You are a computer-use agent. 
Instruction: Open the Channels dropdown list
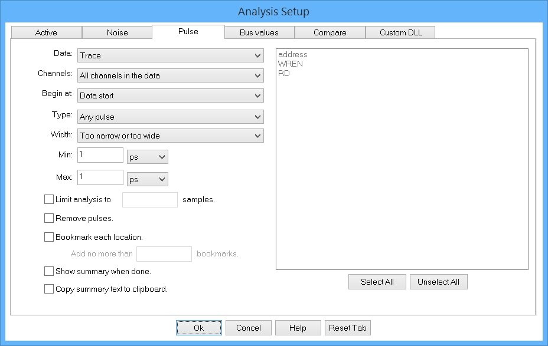(x=170, y=75)
